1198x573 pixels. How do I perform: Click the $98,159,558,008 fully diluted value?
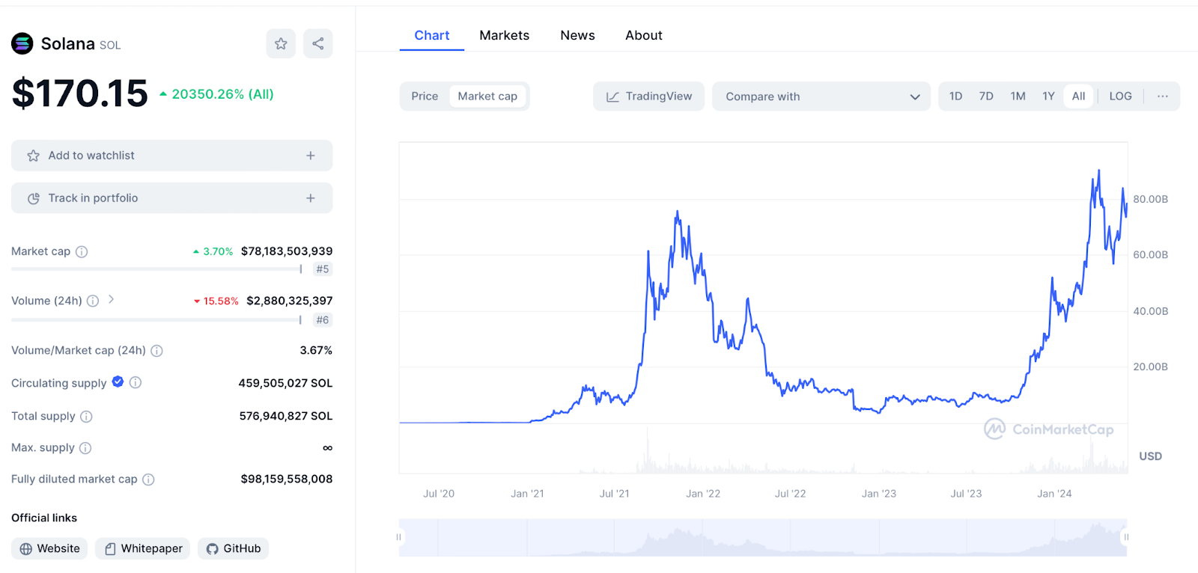[287, 479]
